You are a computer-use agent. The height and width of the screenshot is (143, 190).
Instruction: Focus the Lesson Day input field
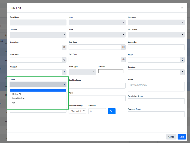(156, 47)
